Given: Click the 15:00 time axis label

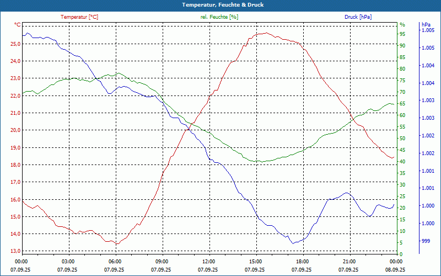Looking at the screenshot, I should click(255, 262).
